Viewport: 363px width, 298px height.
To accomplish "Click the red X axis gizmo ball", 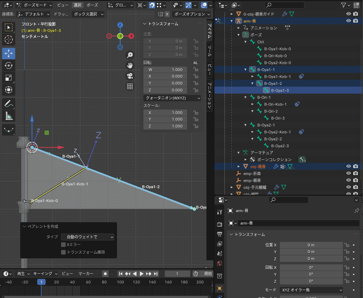I will (x=131, y=36).
